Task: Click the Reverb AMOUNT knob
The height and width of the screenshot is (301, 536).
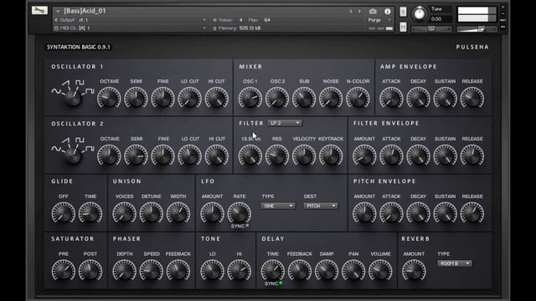Action: coord(414,271)
